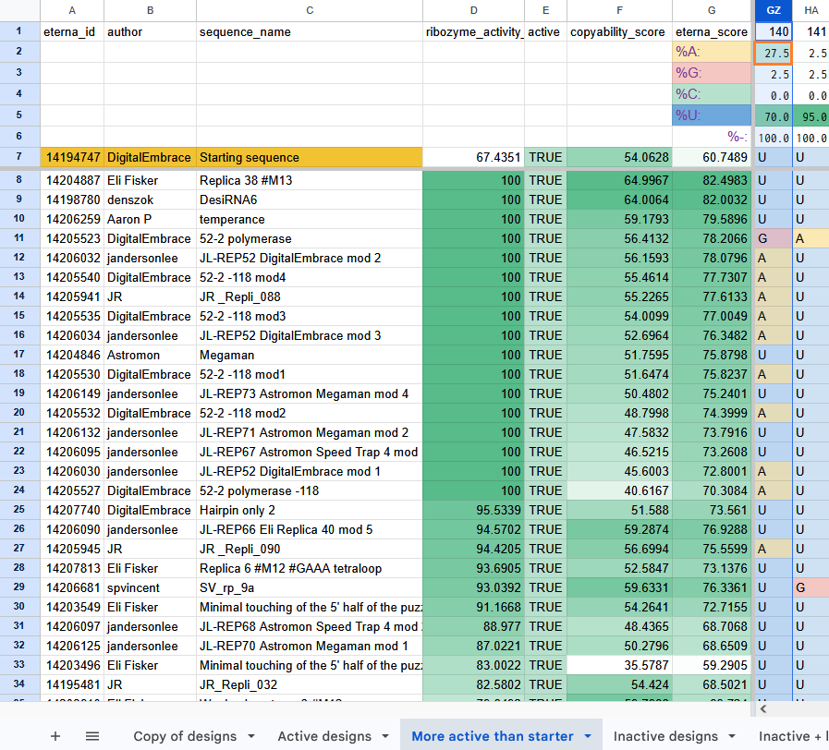Viewport: 829px width, 750px height.
Task: Click the 52-2 polymerase -118 cell
Action: pyautogui.click(x=310, y=490)
